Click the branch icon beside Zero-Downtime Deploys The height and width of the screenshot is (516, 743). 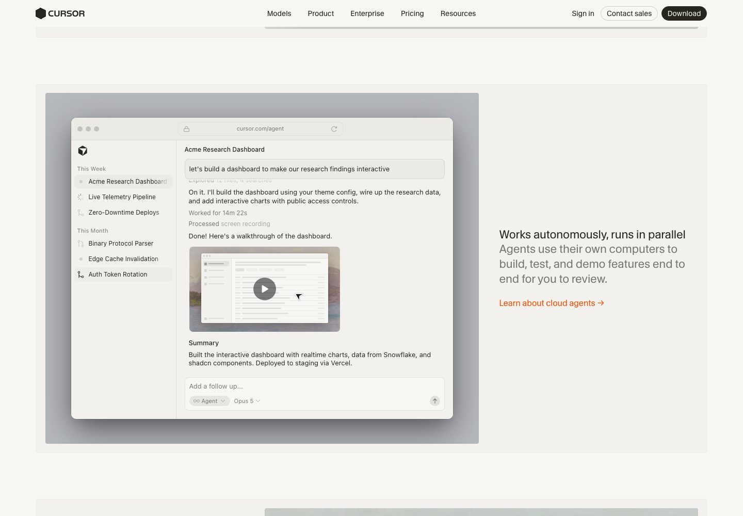(80, 213)
